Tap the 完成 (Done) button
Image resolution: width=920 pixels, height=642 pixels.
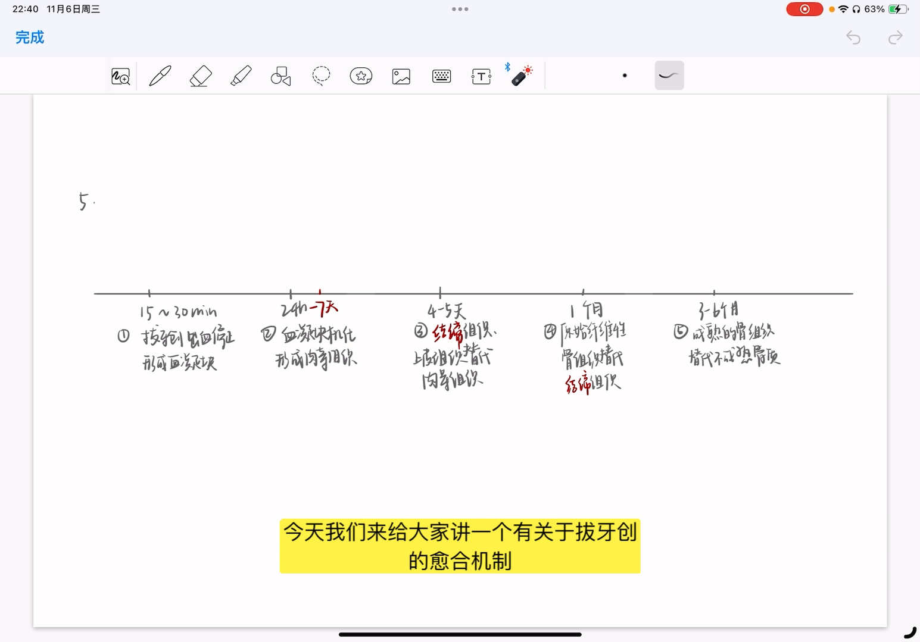pos(30,37)
